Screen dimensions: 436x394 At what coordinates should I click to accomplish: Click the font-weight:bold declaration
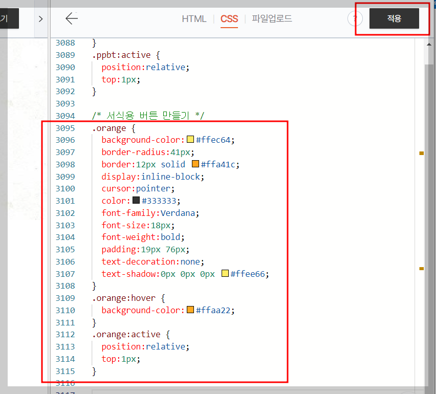click(x=143, y=237)
